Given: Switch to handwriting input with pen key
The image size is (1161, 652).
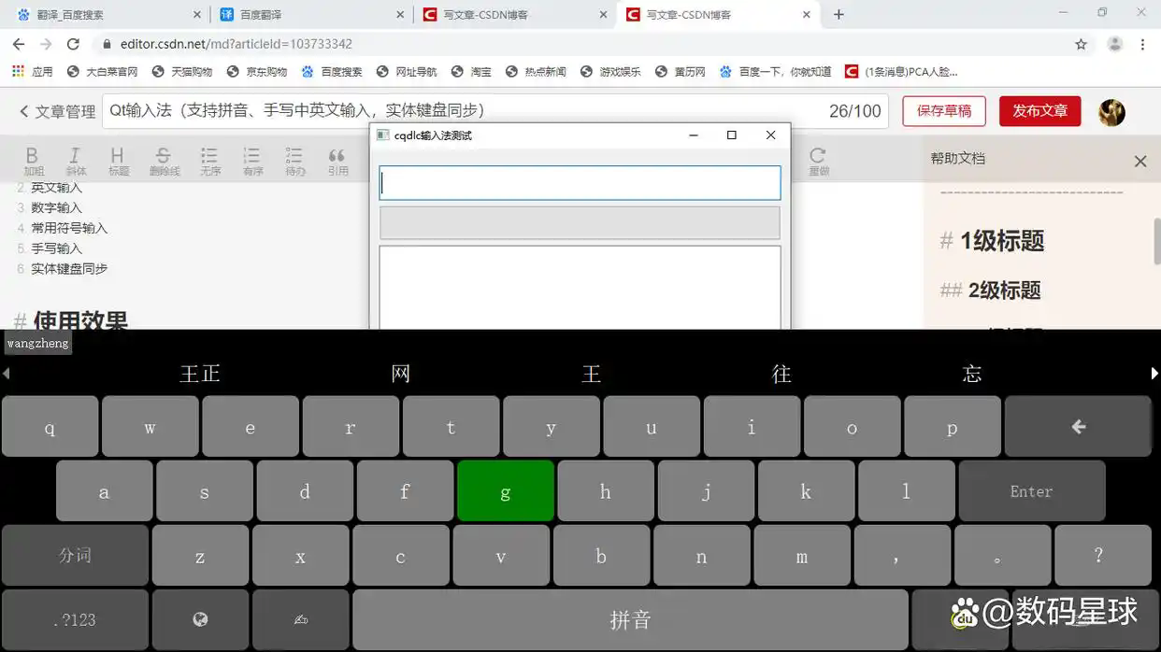Looking at the screenshot, I should coord(300,619).
